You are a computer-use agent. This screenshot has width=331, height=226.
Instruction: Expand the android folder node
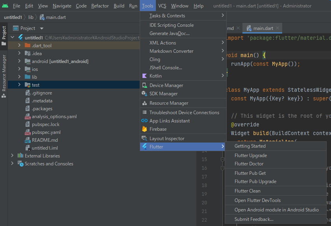tap(19, 61)
